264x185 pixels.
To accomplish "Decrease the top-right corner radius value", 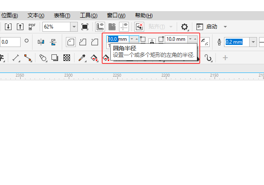I will pos(190,39).
